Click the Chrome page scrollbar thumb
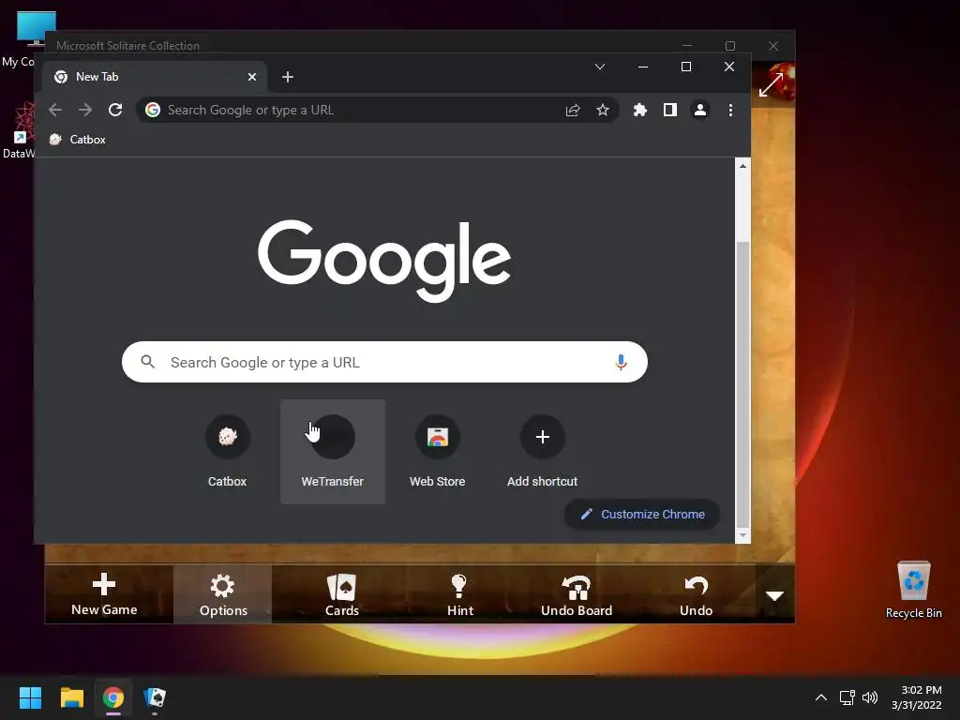The height and width of the screenshot is (720, 960). click(x=742, y=382)
